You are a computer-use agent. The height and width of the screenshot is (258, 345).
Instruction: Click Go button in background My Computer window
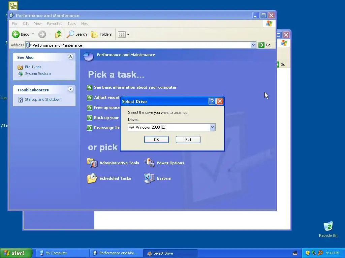(281, 64)
